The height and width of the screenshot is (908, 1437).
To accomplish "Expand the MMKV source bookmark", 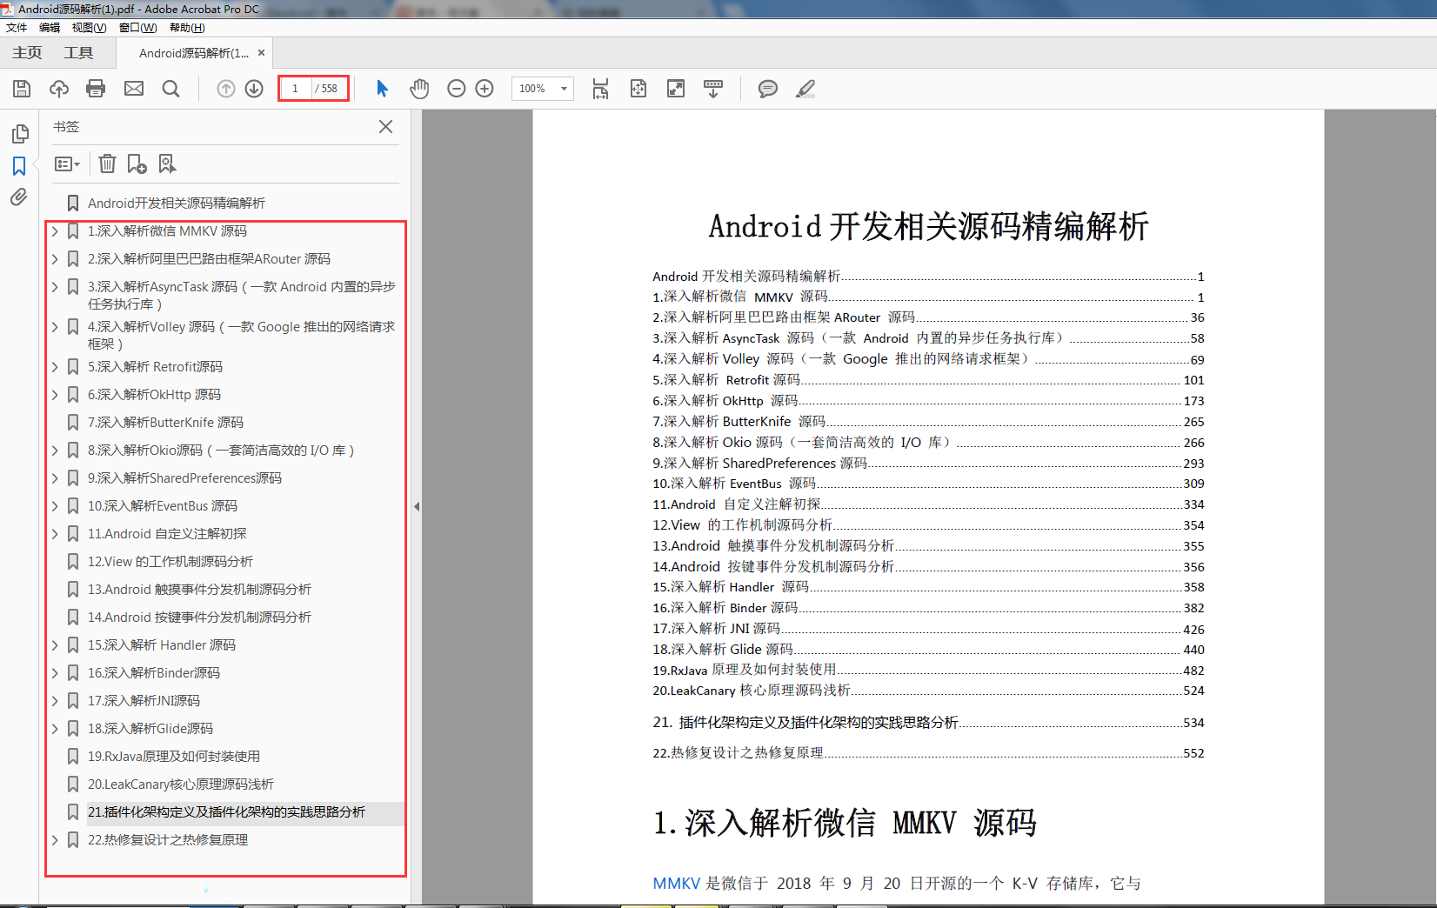I will tap(55, 231).
